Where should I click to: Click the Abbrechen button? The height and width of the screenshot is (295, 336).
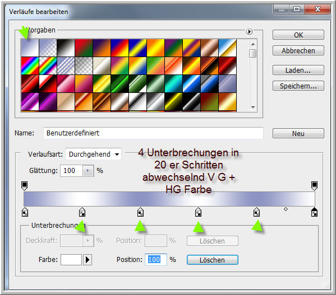pos(298,50)
